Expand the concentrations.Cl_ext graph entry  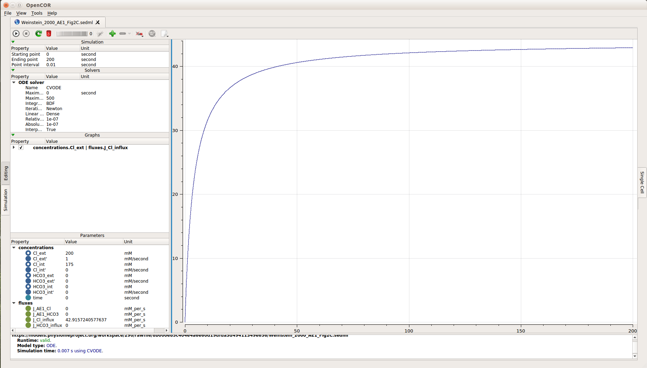pyautogui.click(x=14, y=148)
